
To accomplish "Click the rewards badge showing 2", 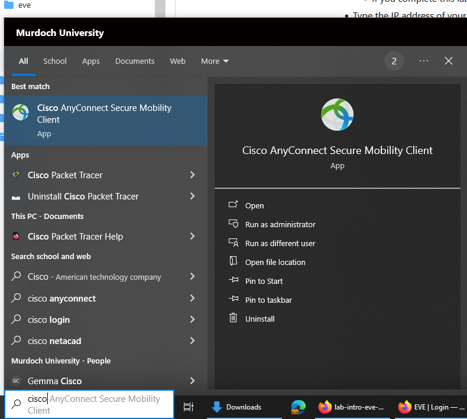I will (394, 61).
